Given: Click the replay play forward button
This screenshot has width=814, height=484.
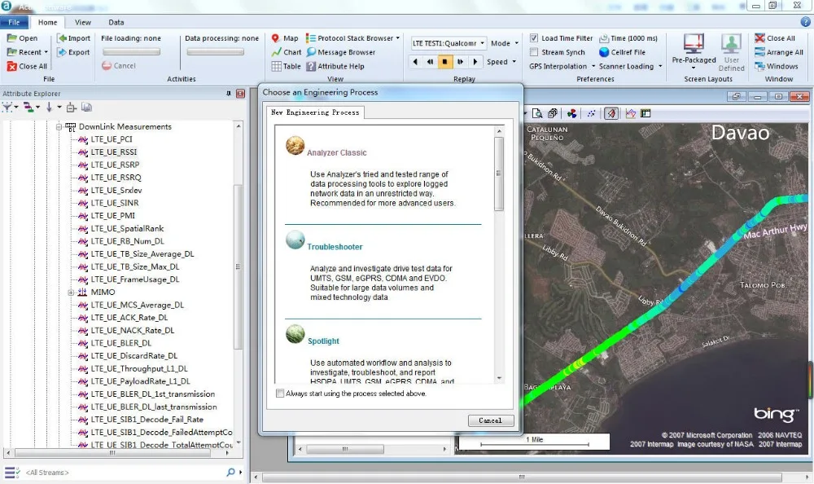Looking at the screenshot, I should tap(475, 61).
